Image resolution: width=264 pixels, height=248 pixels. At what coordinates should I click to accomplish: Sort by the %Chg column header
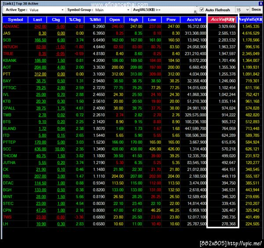click(75, 20)
